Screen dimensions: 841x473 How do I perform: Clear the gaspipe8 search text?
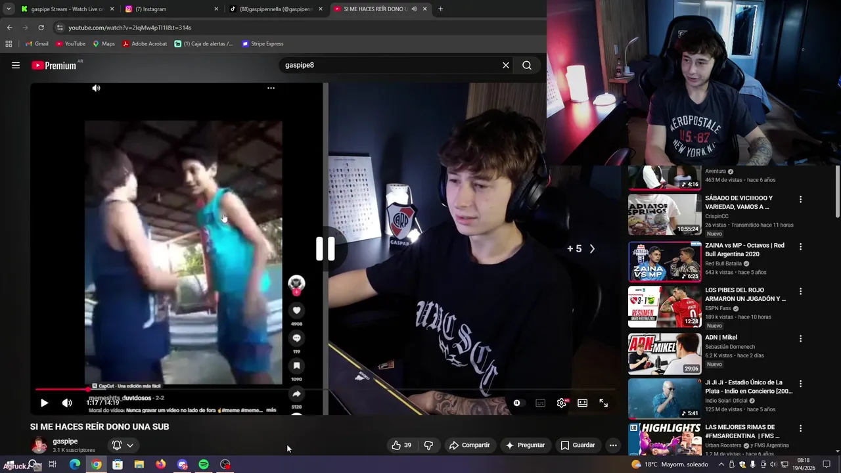(x=506, y=65)
